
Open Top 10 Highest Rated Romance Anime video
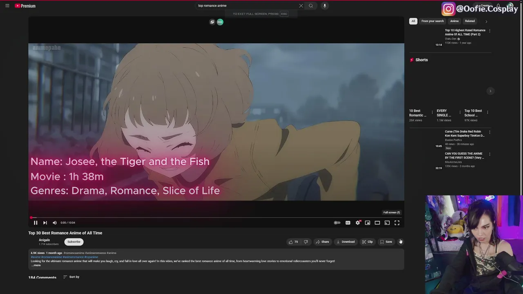pyautogui.click(x=465, y=32)
